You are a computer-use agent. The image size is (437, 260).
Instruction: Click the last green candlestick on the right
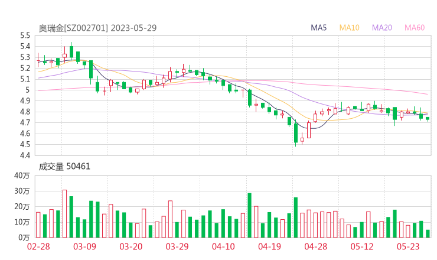click(428, 119)
